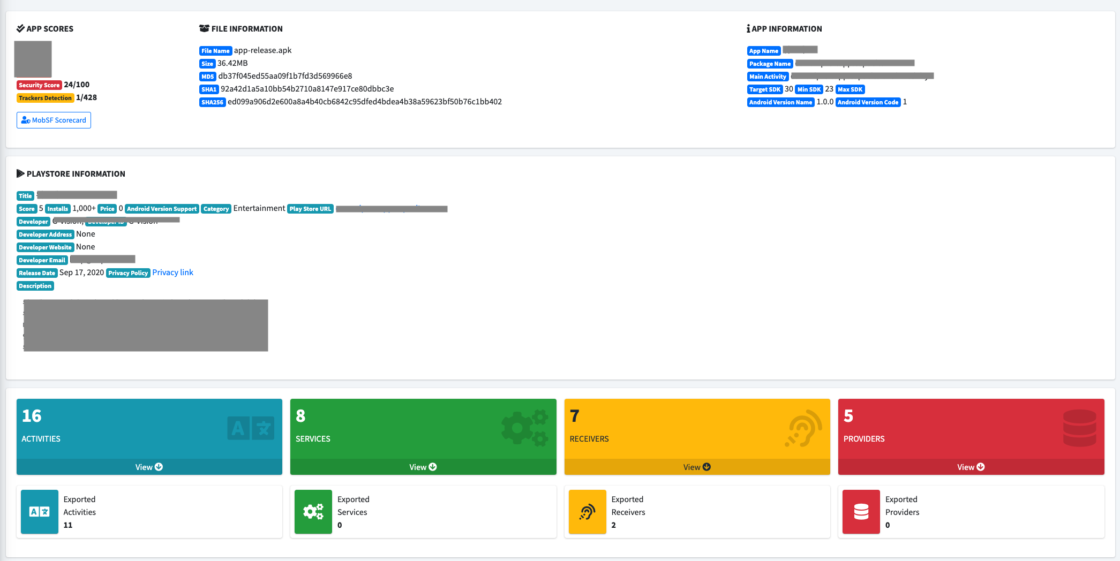This screenshot has height=561, width=1120.
Task: Click the Exported Activities translate icon
Action: point(40,512)
